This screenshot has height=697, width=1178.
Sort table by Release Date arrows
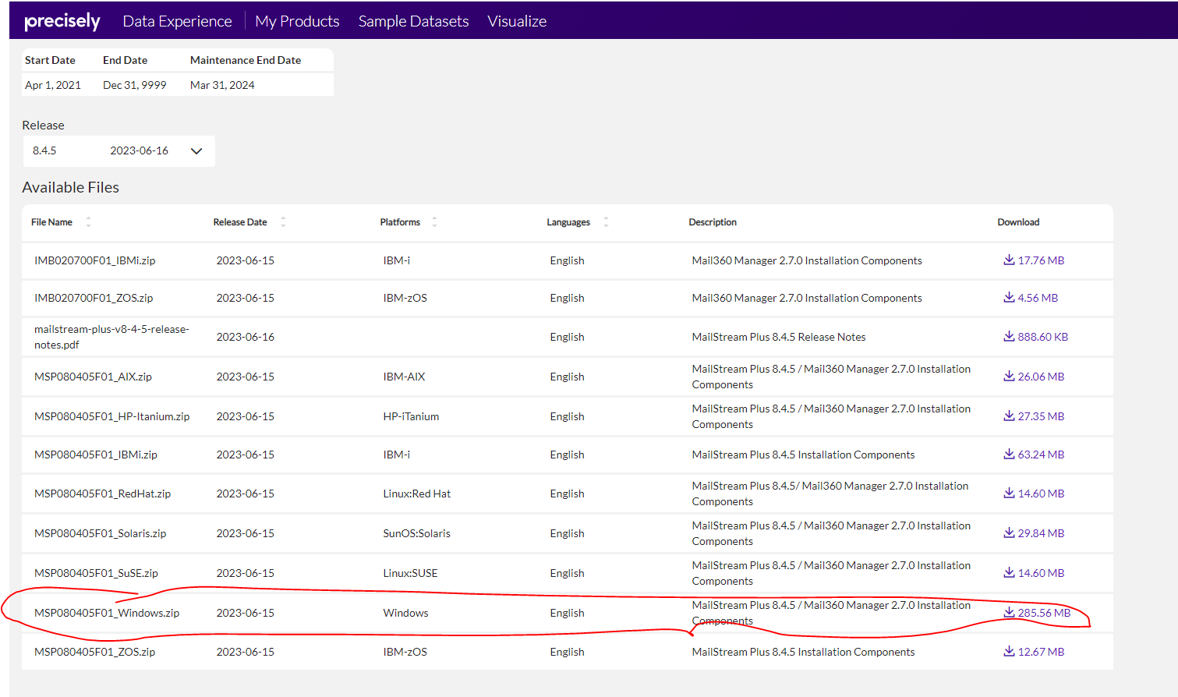point(283,222)
